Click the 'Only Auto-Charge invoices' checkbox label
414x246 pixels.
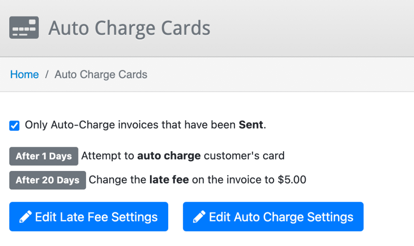(x=146, y=125)
